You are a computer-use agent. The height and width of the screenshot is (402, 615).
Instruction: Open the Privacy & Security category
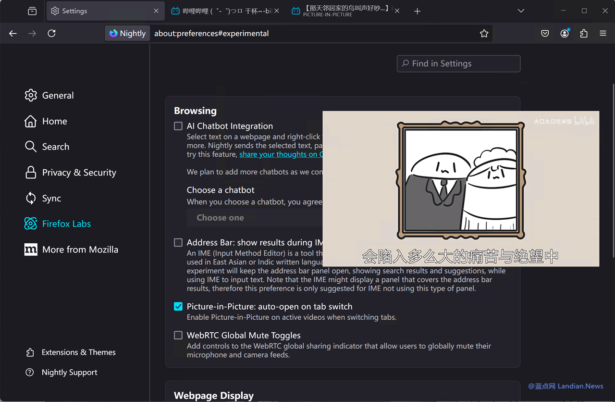click(x=70, y=172)
